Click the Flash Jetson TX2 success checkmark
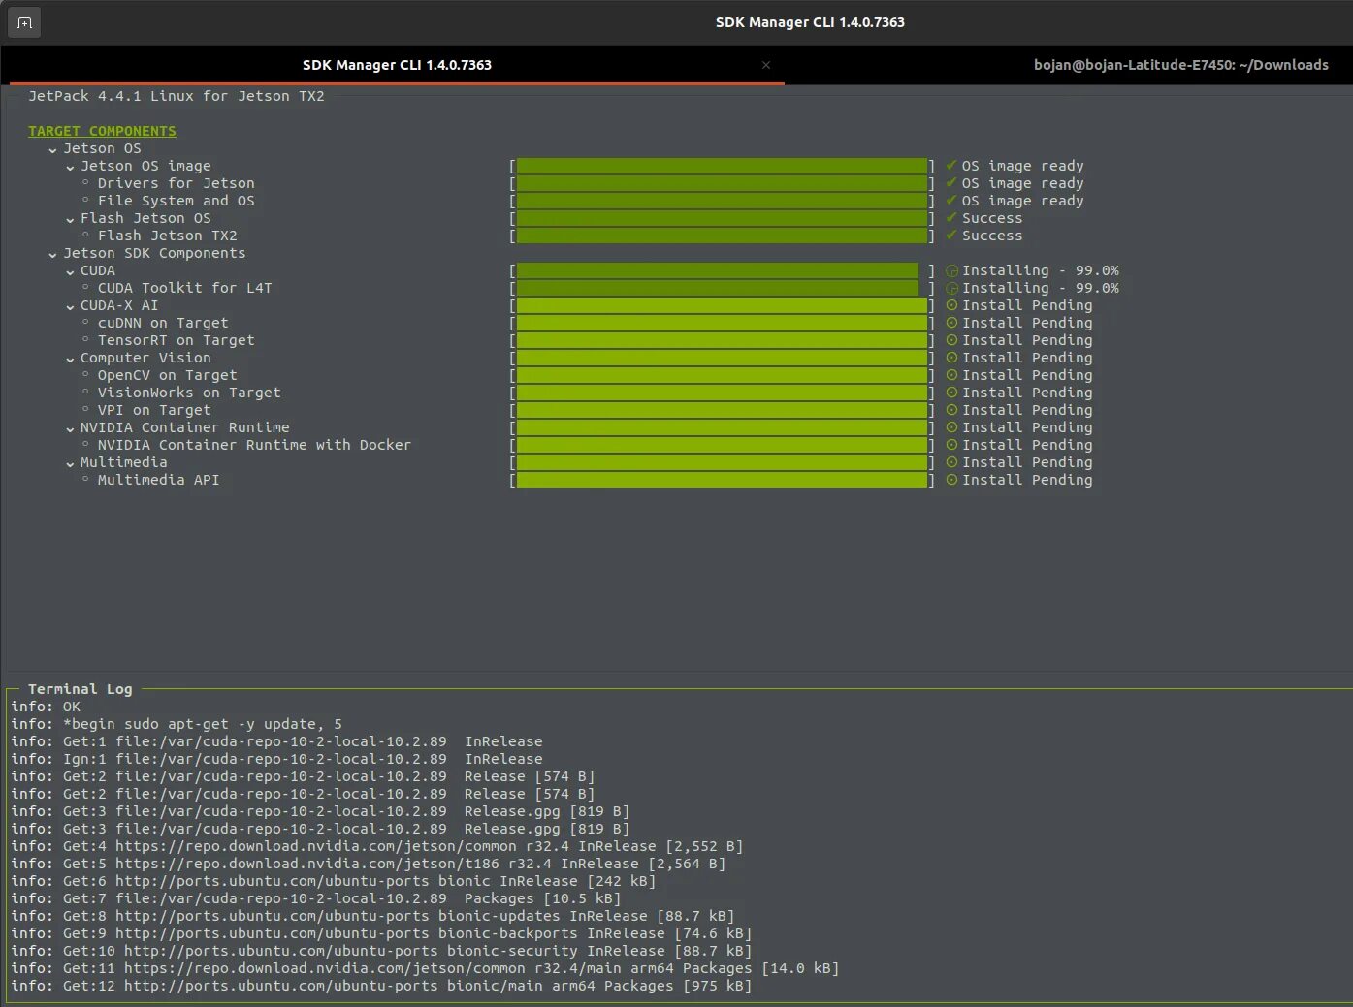 (x=951, y=236)
